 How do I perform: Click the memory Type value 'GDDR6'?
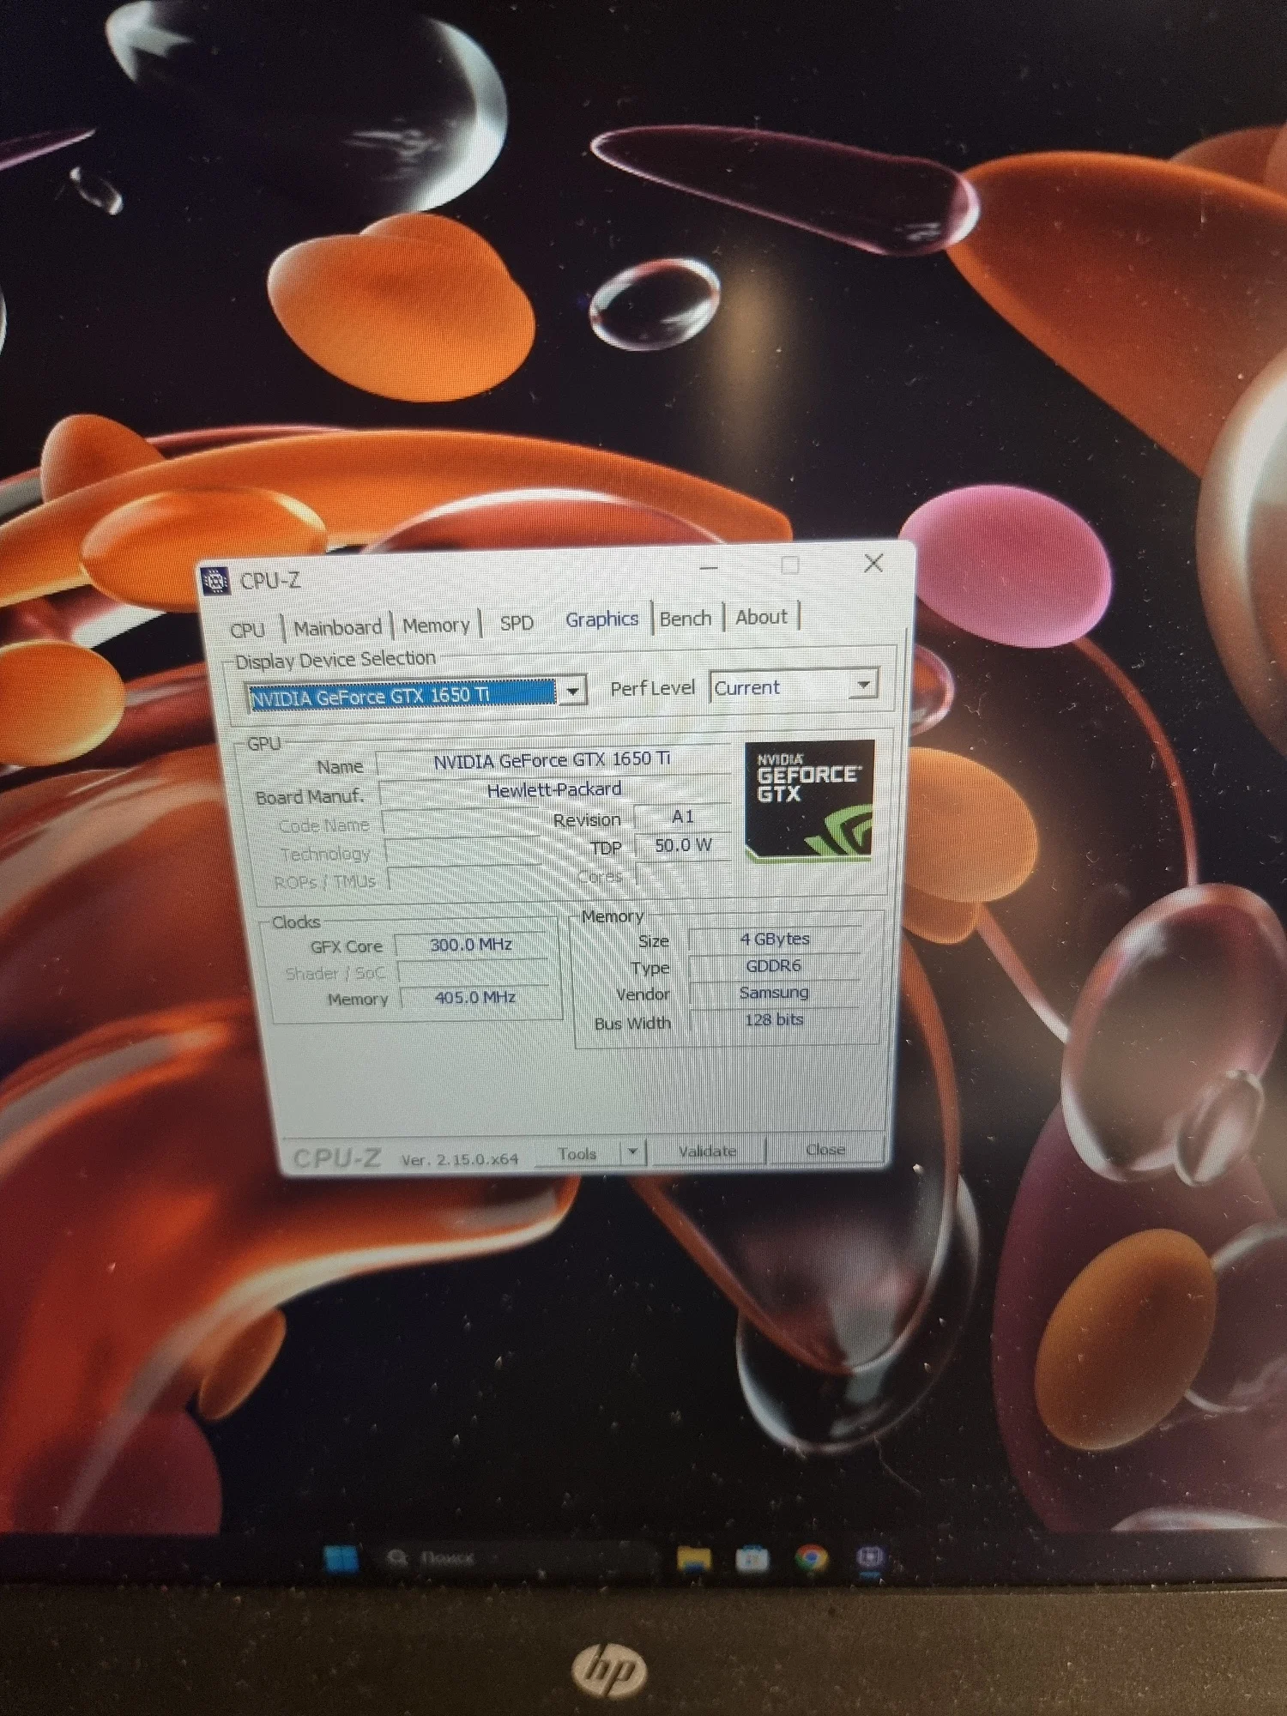774,965
